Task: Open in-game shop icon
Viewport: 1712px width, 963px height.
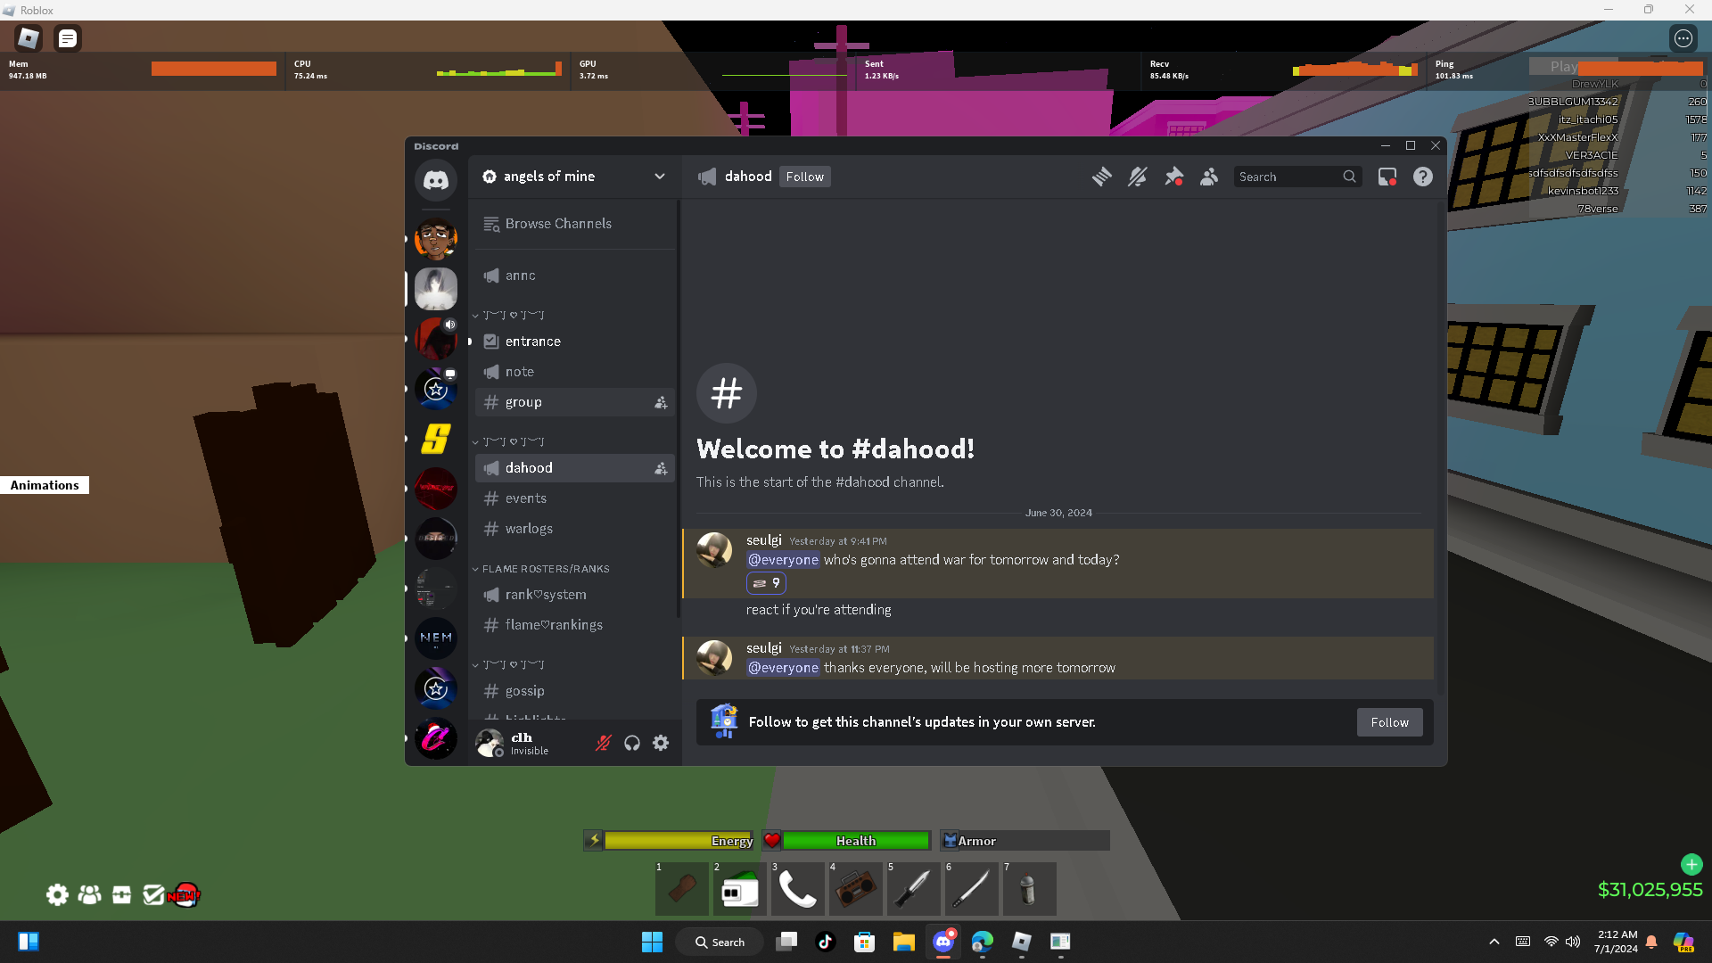Action: pyautogui.click(x=121, y=894)
